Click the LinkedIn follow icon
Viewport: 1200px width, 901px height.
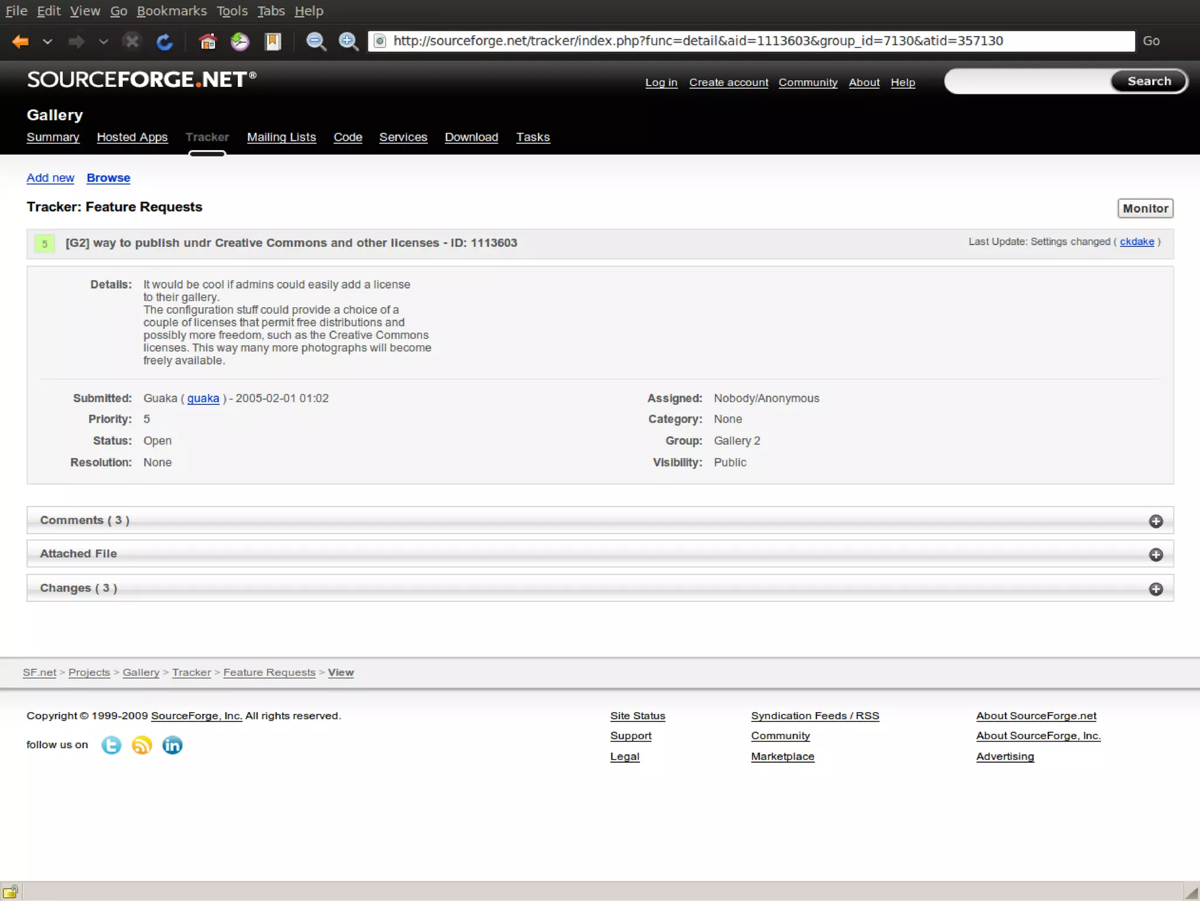point(172,745)
